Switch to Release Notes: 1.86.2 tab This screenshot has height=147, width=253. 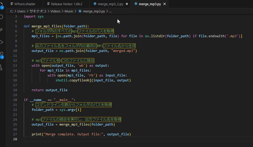click(66, 4)
